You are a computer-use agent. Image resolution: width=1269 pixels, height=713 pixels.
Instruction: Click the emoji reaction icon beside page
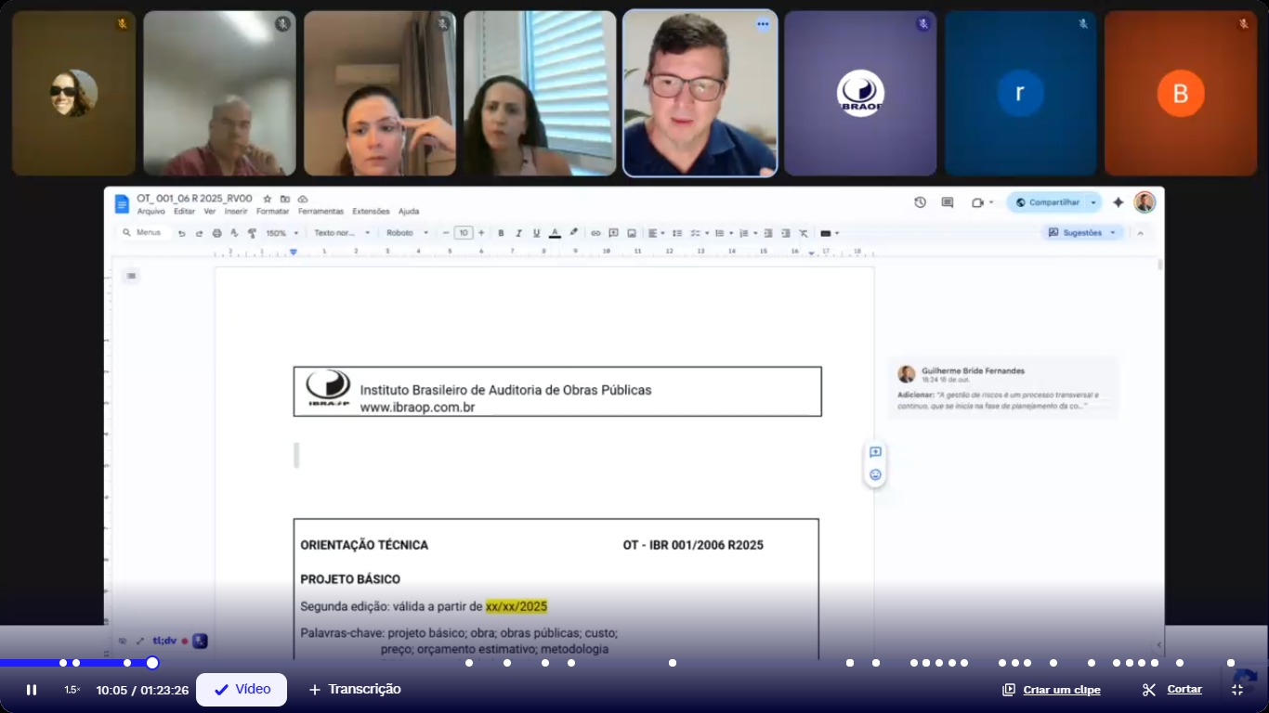(875, 475)
